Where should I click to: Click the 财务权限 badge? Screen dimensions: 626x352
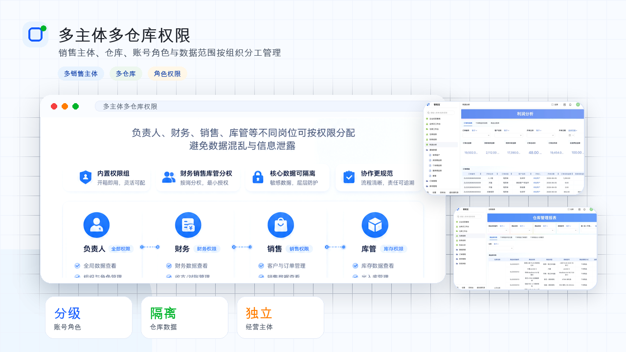click(x=207, y=249)
